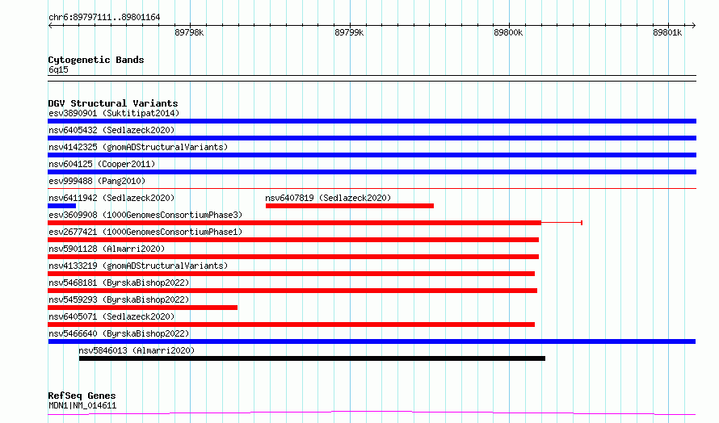Click the left arrow on the ruler
Screen dimensions: 719x423
(x=50, y=26)
